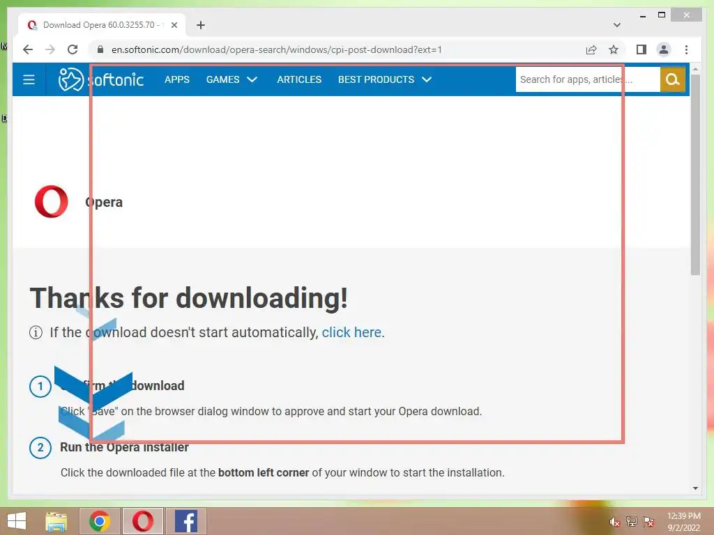Click the 'Opera' app name text
Image resolution: width=714 pixels, height=535 pixels.
(104, 202)
